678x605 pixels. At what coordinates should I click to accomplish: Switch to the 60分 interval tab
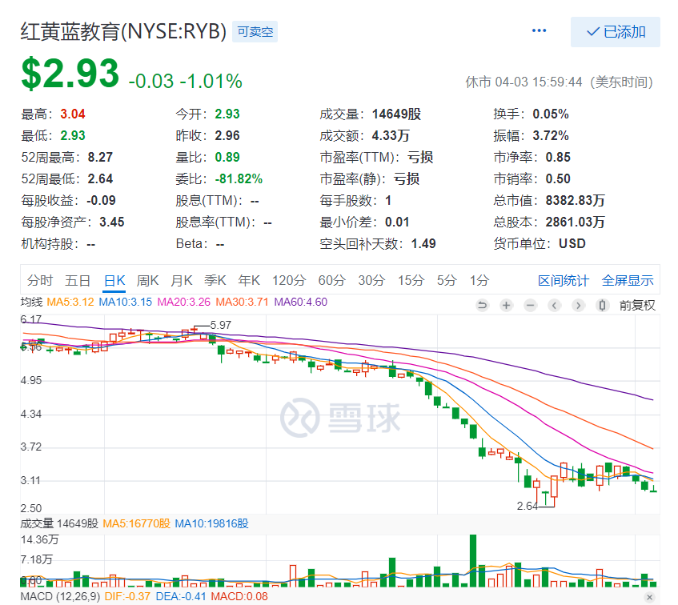pyautogui.click(x=331, y=280)
